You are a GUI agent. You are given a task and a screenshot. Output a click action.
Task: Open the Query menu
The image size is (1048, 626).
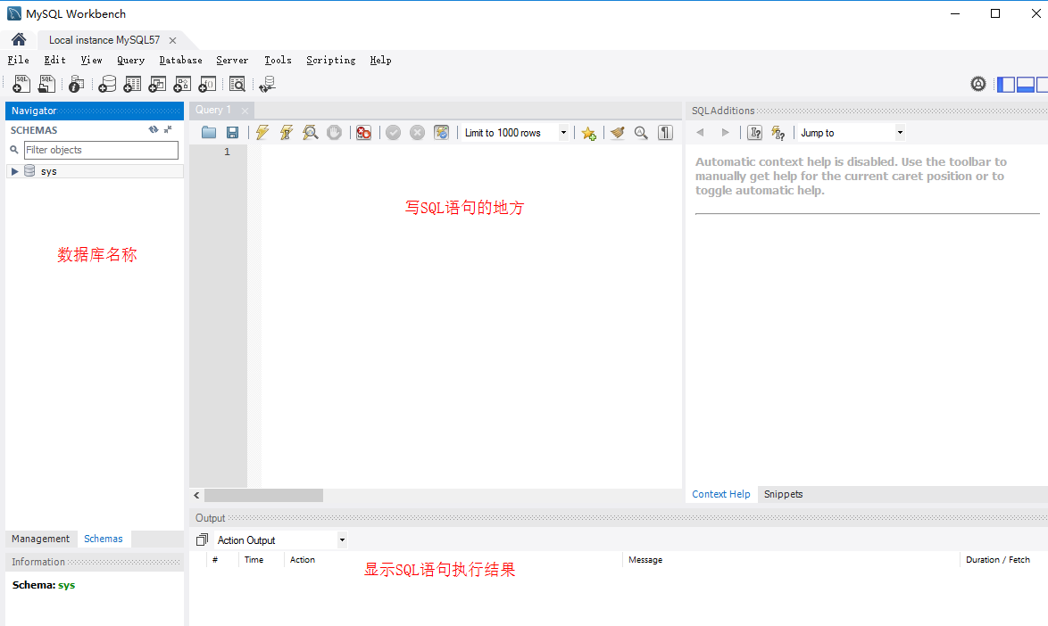(x=131, y=60)
